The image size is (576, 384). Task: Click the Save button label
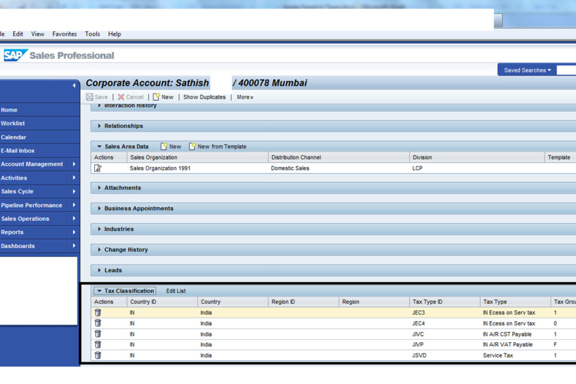click(x=101, y=97)
